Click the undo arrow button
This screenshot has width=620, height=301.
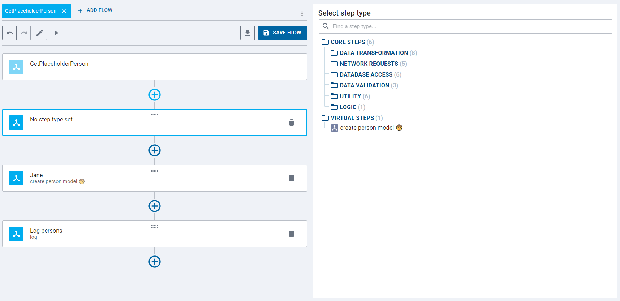(10, 33)
